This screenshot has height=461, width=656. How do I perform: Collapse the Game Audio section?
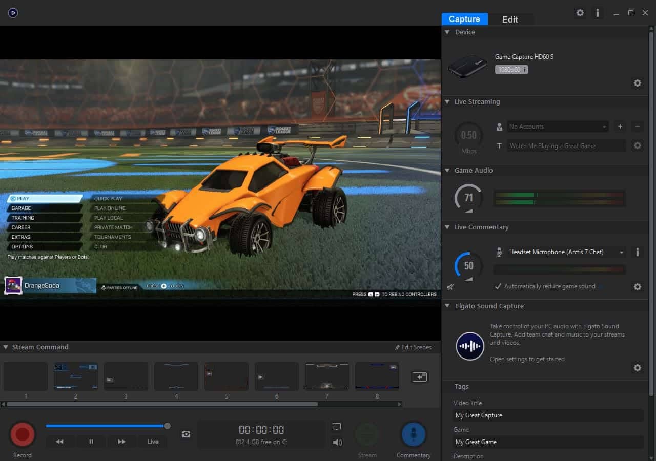click(447, 170)
